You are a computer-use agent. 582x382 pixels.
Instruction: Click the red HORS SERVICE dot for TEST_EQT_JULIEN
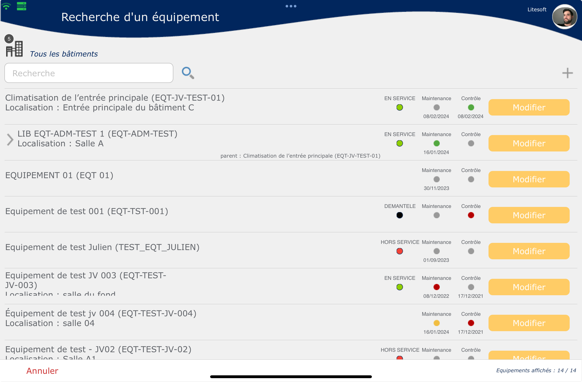pos(399,251)
